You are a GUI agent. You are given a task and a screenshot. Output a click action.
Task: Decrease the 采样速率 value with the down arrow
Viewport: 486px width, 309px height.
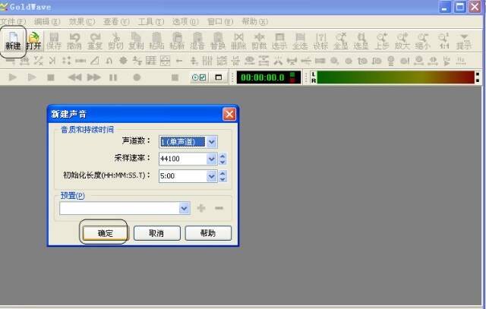pos(222,162)
